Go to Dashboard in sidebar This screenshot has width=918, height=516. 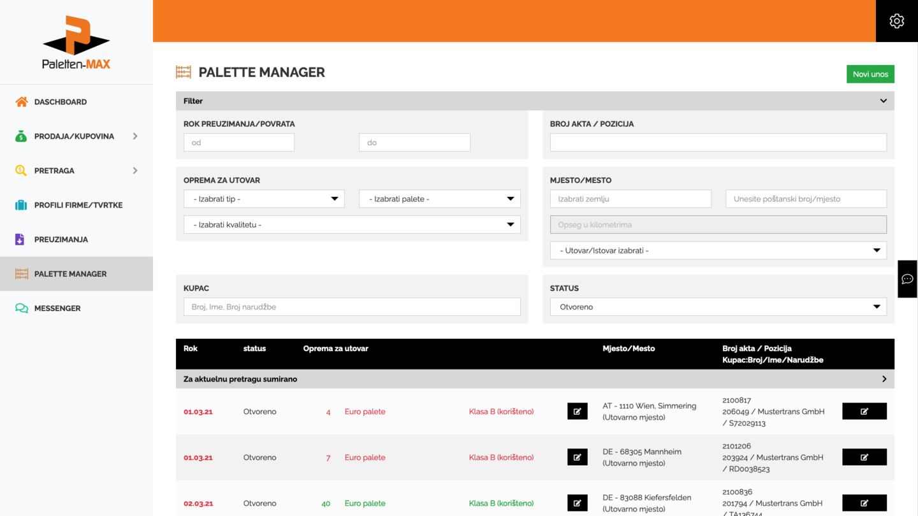(61, 102)
